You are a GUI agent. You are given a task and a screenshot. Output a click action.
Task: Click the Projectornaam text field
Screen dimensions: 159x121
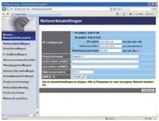(x=105, y=57)
